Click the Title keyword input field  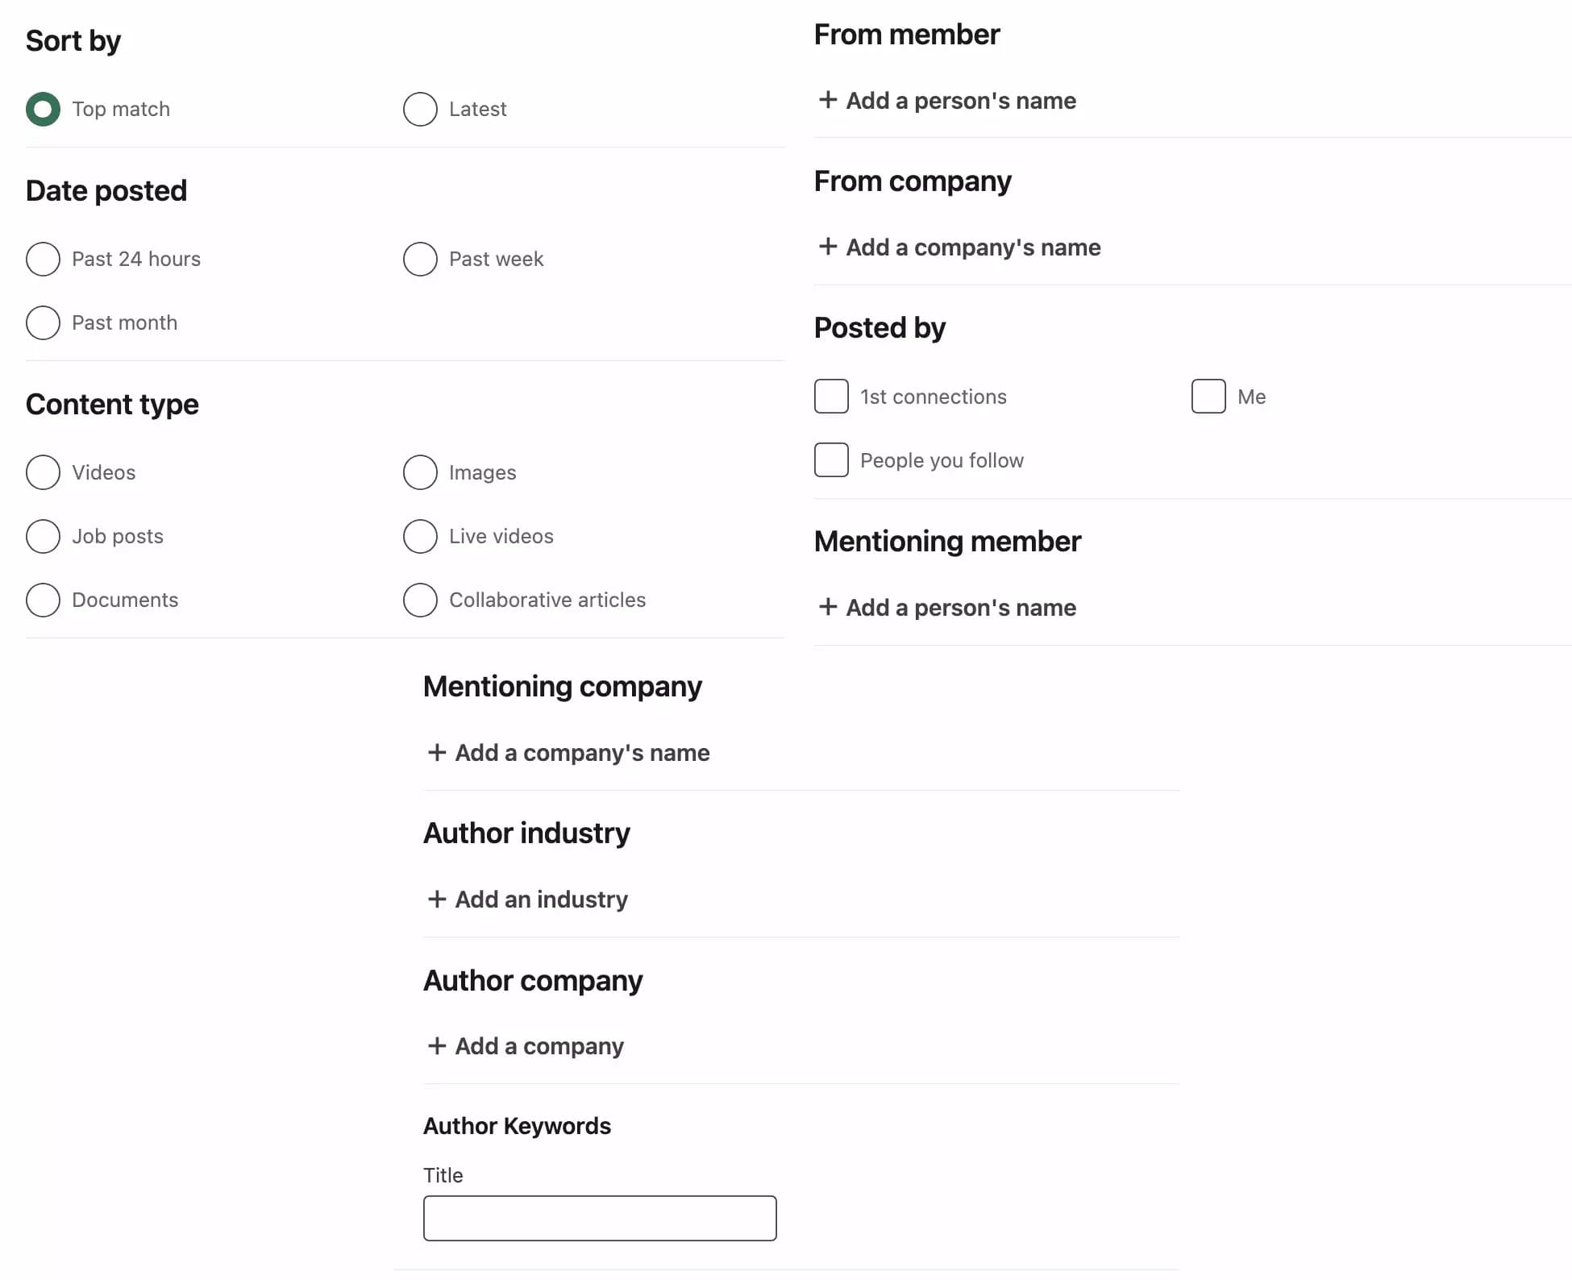pos(600,1218)
